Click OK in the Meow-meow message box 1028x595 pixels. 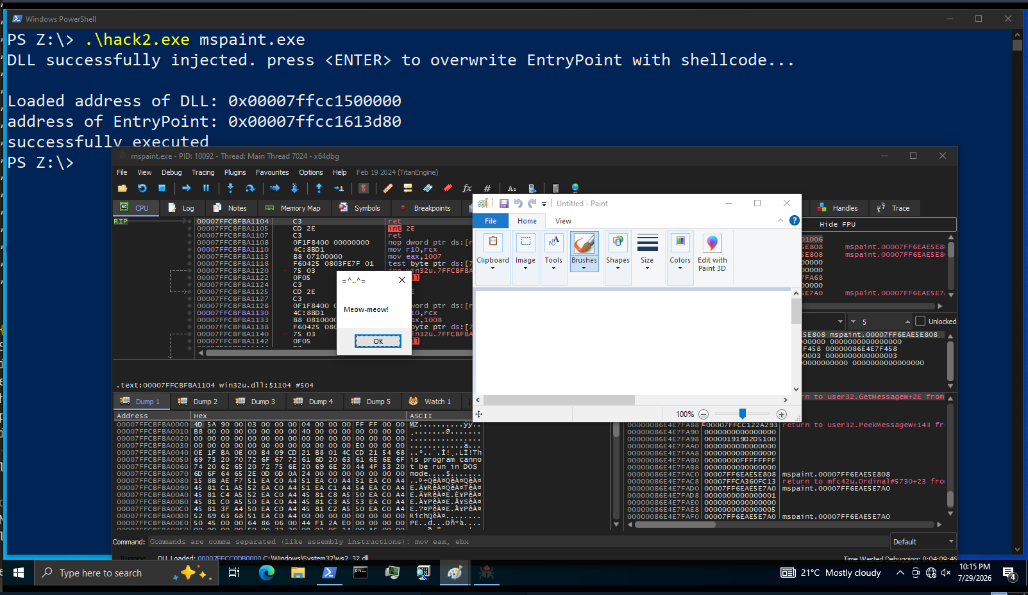[378, 341]
